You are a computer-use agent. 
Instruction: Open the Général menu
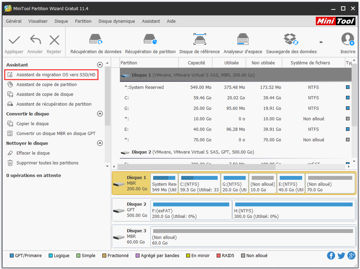(14, 21)
